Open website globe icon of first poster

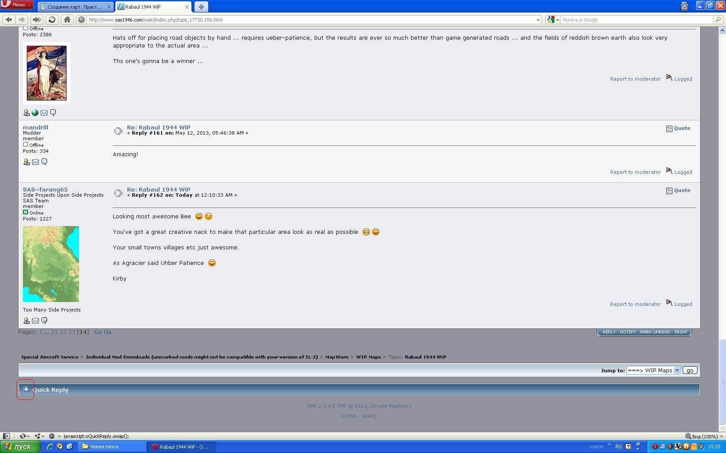[x=35, y=113]
